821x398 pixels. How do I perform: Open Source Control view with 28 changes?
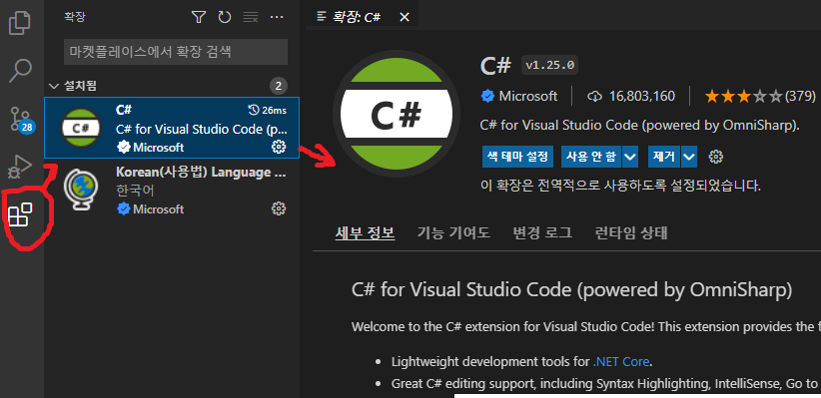pyautogui.click(x=21, y=119)
